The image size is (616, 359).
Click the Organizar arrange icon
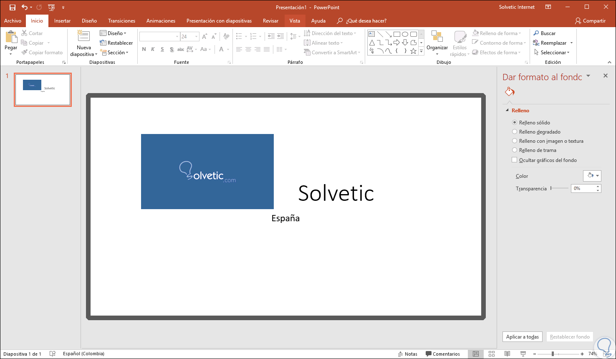[437, 37]
